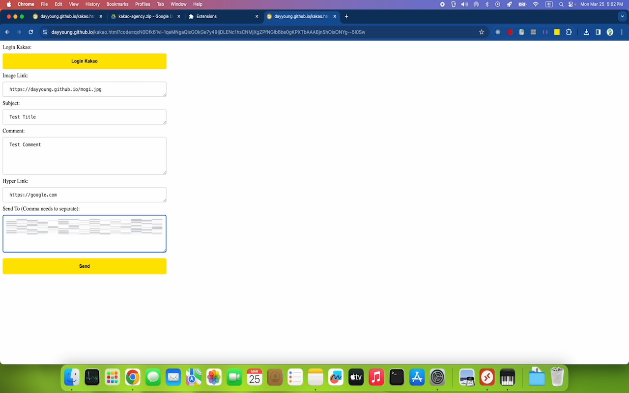Open the Wi-Fi menu bar icon
Image resolution: width=629 pixels, height=393 pixels.
(536, 4)
